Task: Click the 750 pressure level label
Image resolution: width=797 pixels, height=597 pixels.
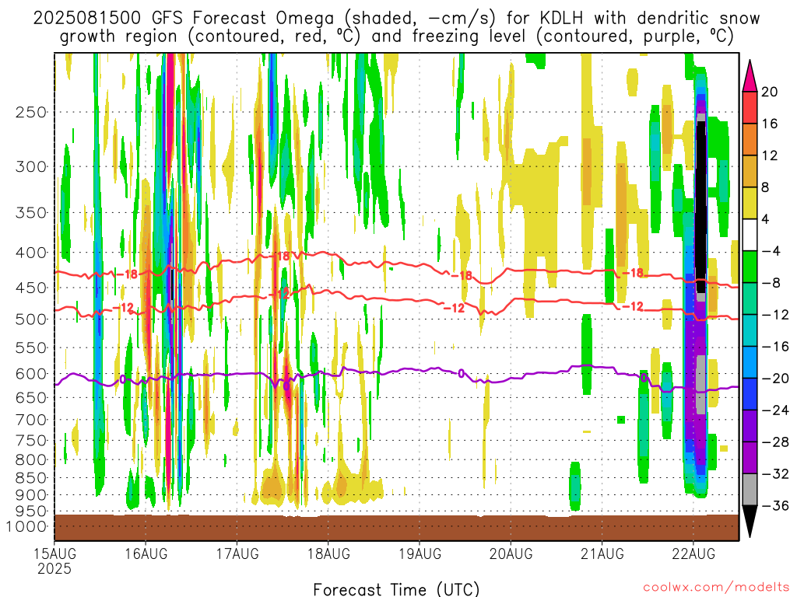Action: 31,441
